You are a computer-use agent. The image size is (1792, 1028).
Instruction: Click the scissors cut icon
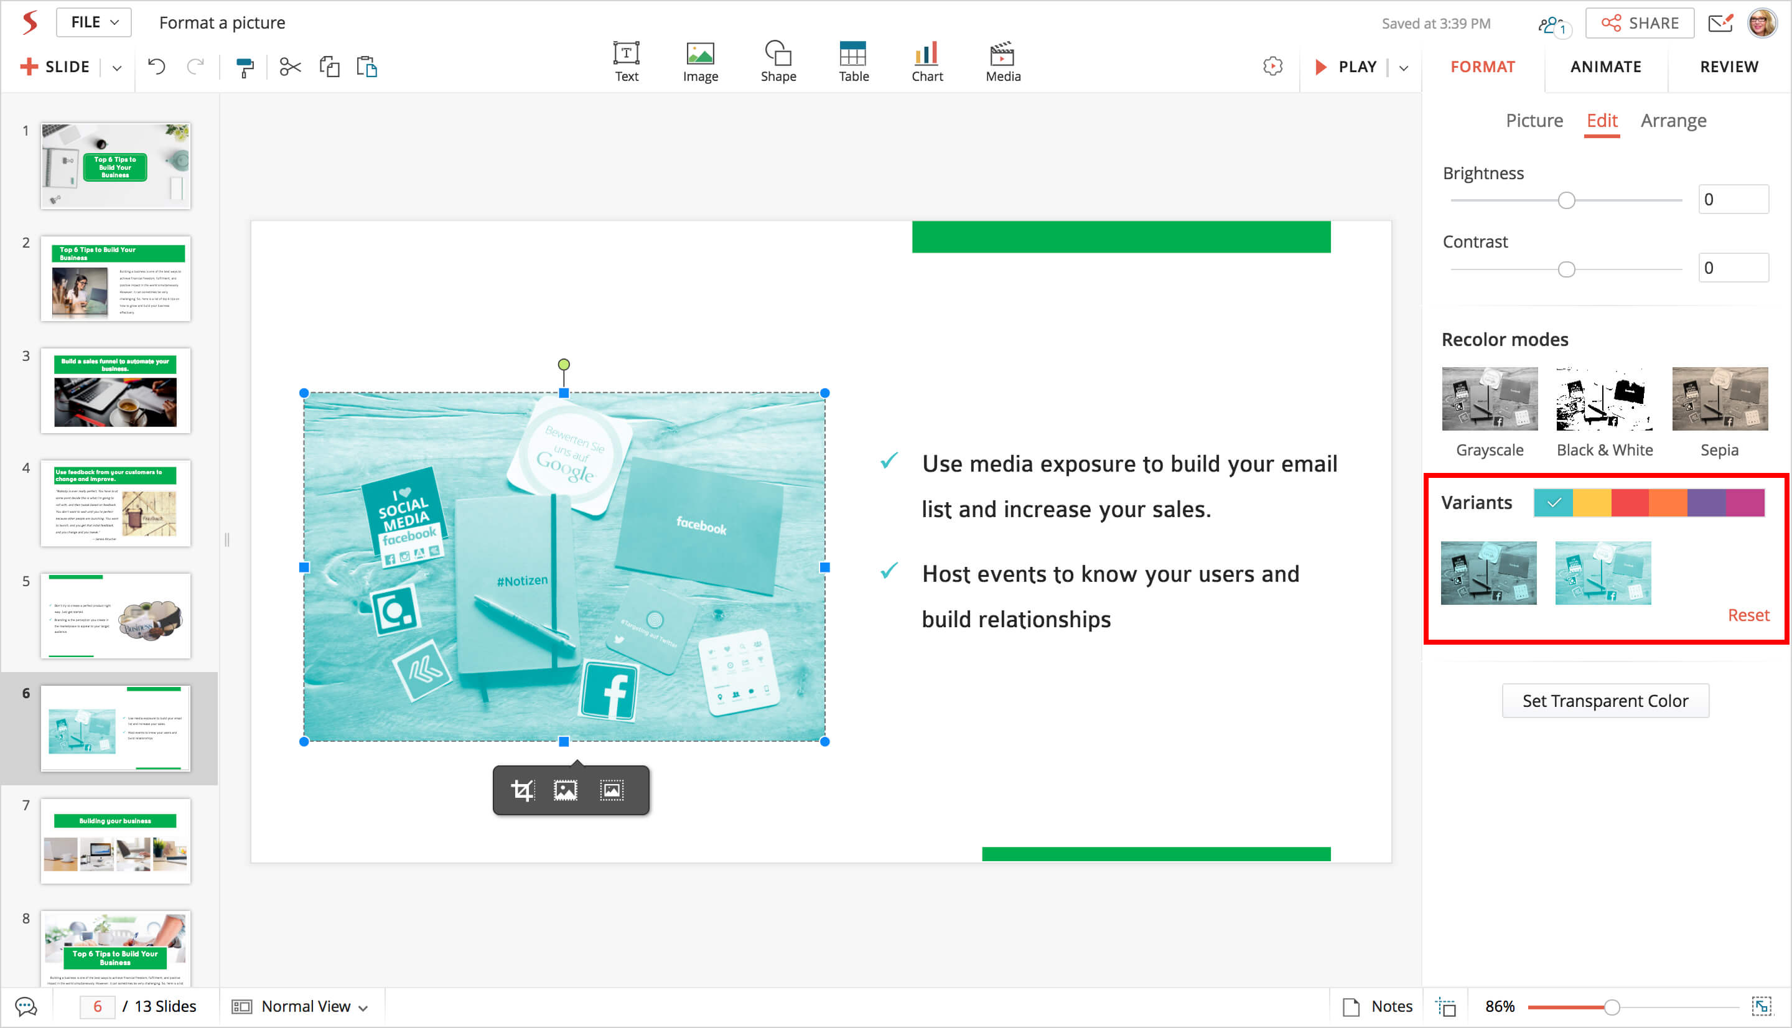click(290, 67)
